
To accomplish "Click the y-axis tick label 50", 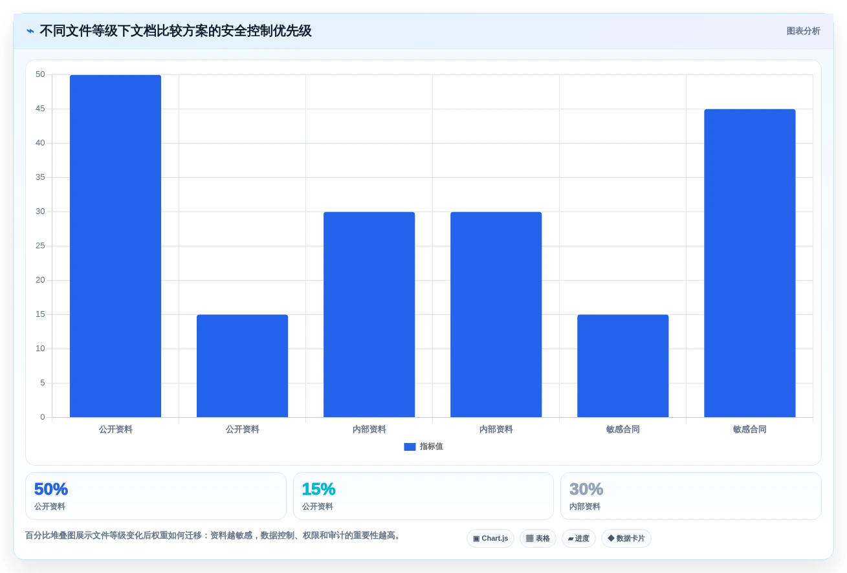I will (40, 74).
